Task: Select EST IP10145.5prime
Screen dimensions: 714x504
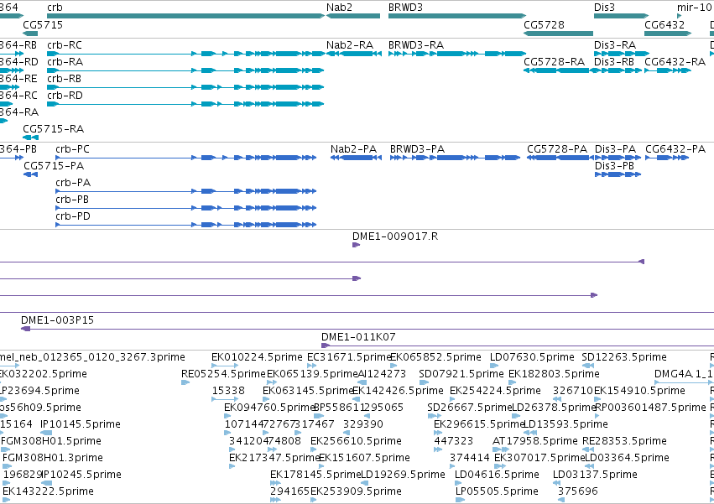Action: coord(46,433)
